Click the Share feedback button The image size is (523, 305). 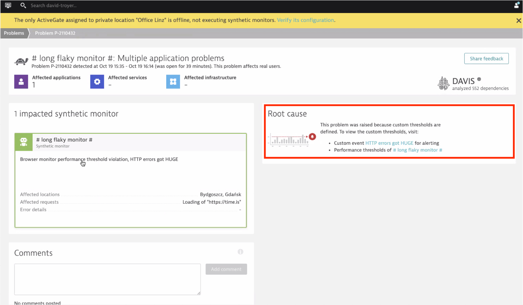pos(486,59)
